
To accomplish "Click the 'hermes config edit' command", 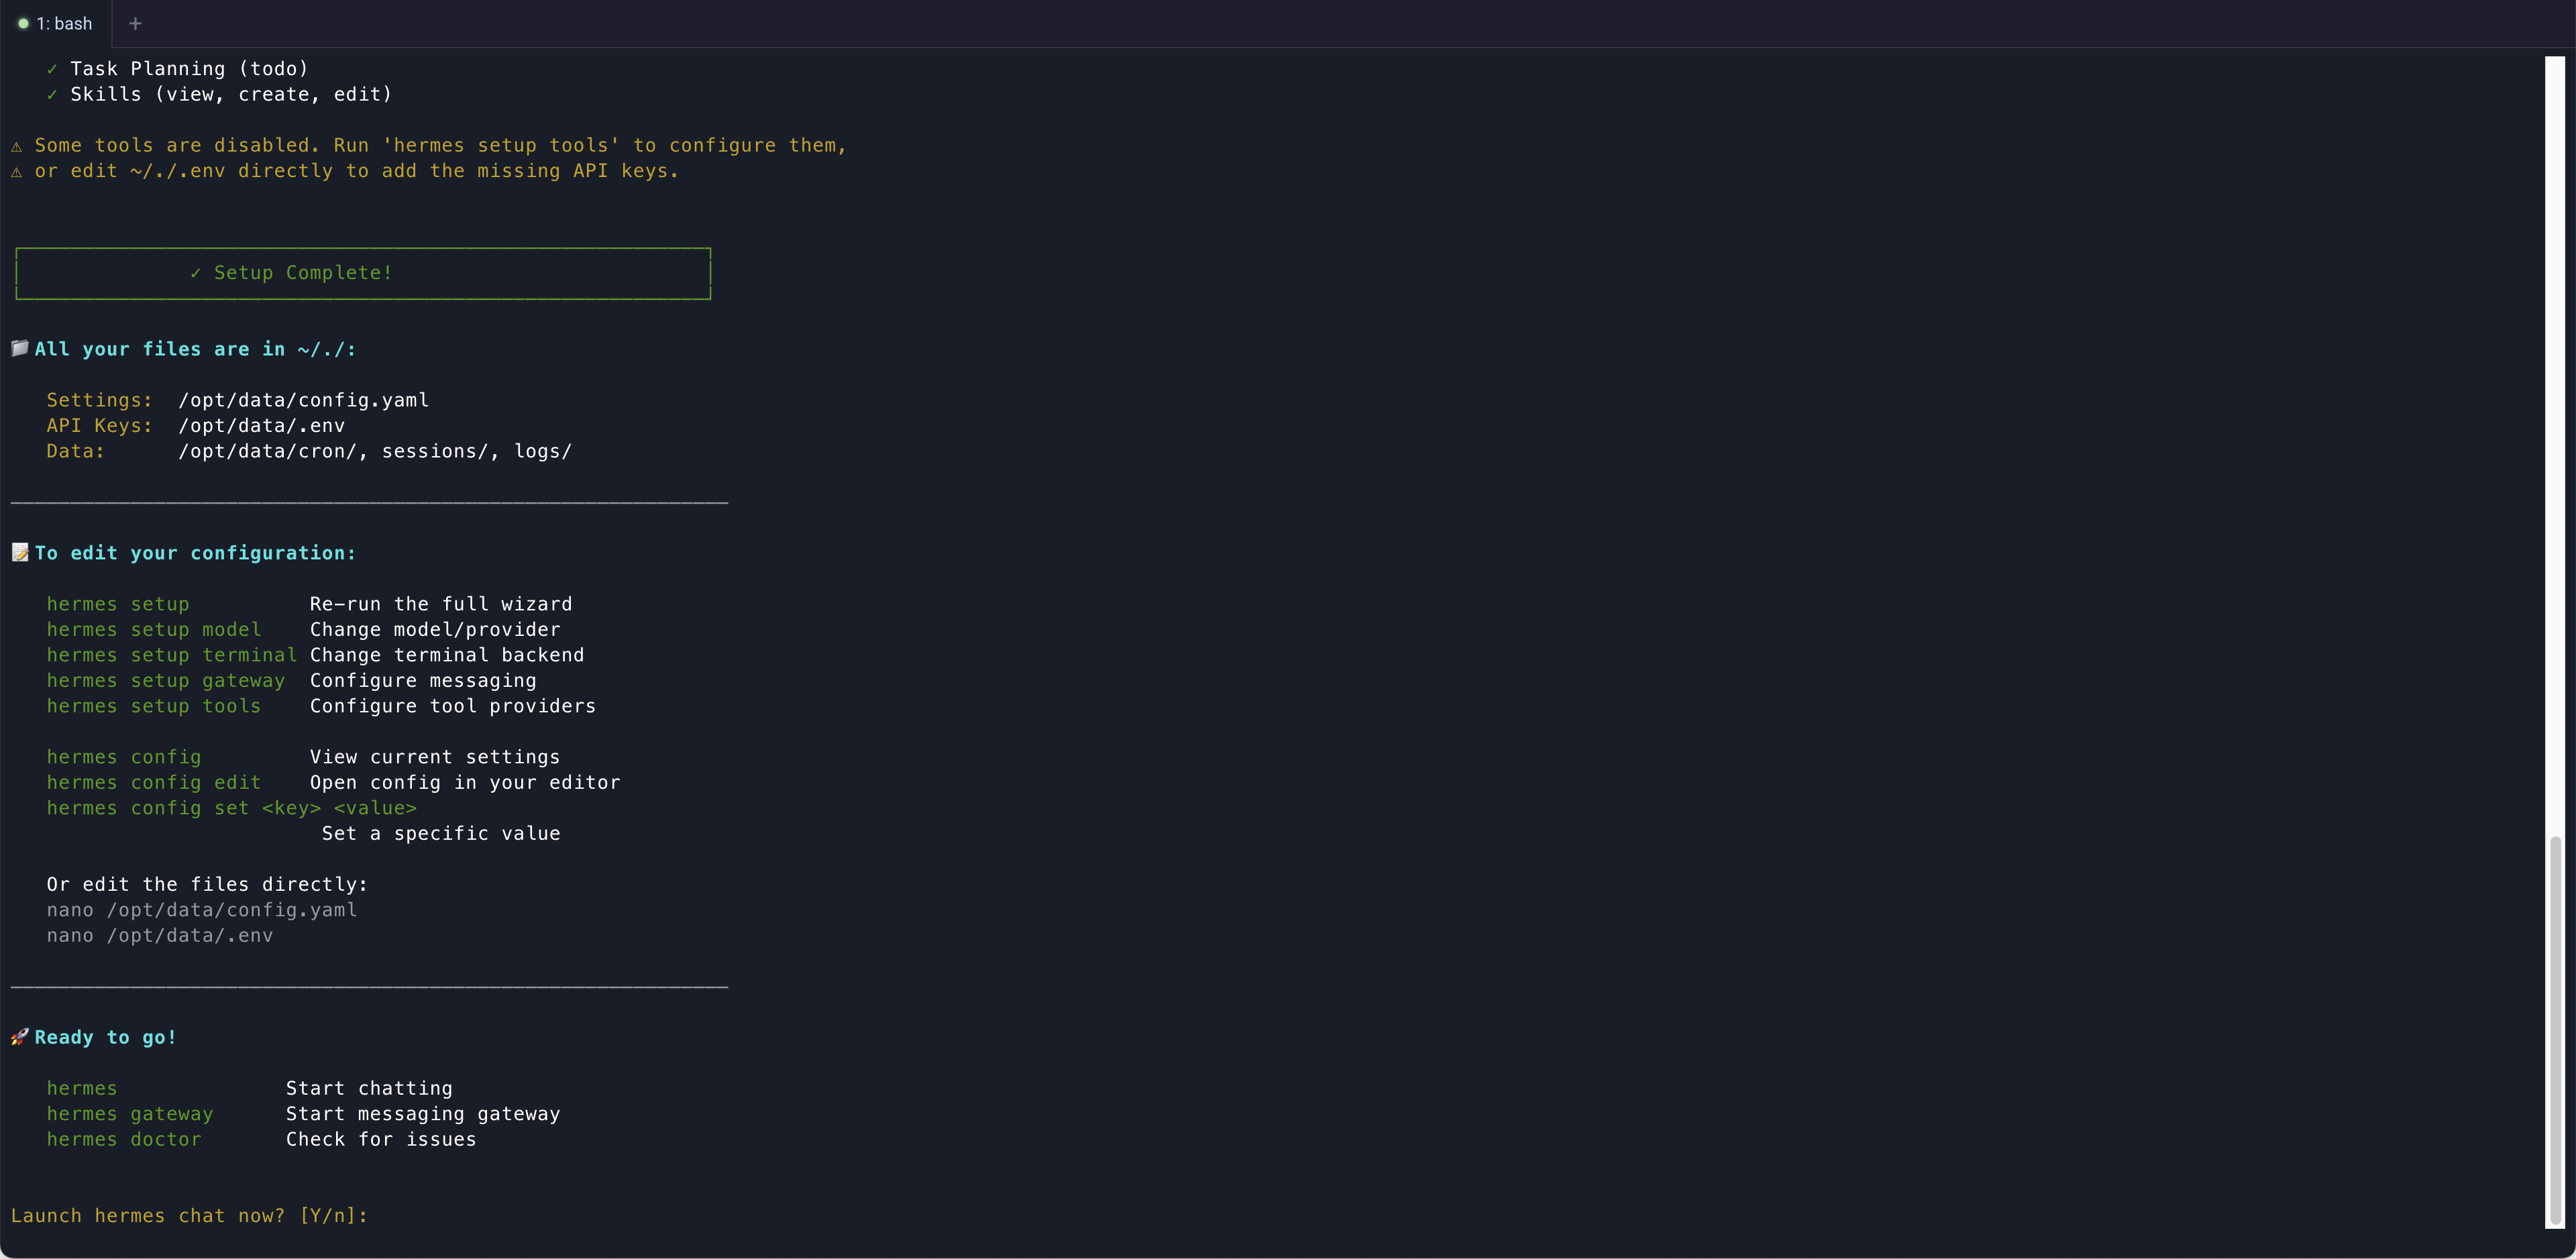I will point(154,782).
